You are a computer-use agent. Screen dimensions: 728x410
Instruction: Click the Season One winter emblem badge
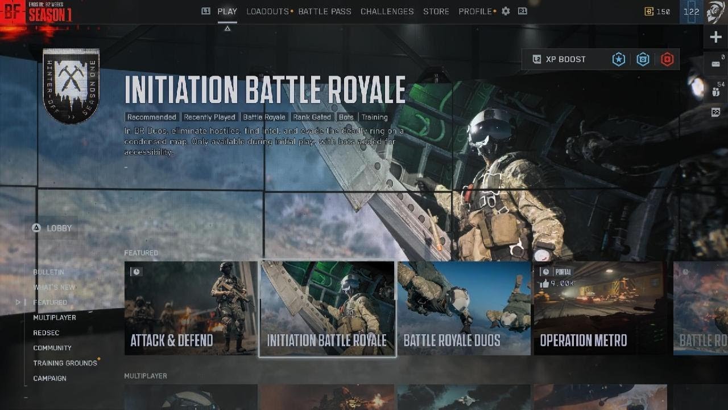[71, 85]
